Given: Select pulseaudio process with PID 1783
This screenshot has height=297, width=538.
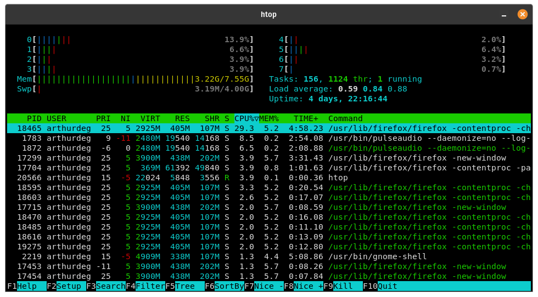Looking at the screenshot, I should 269,139.
